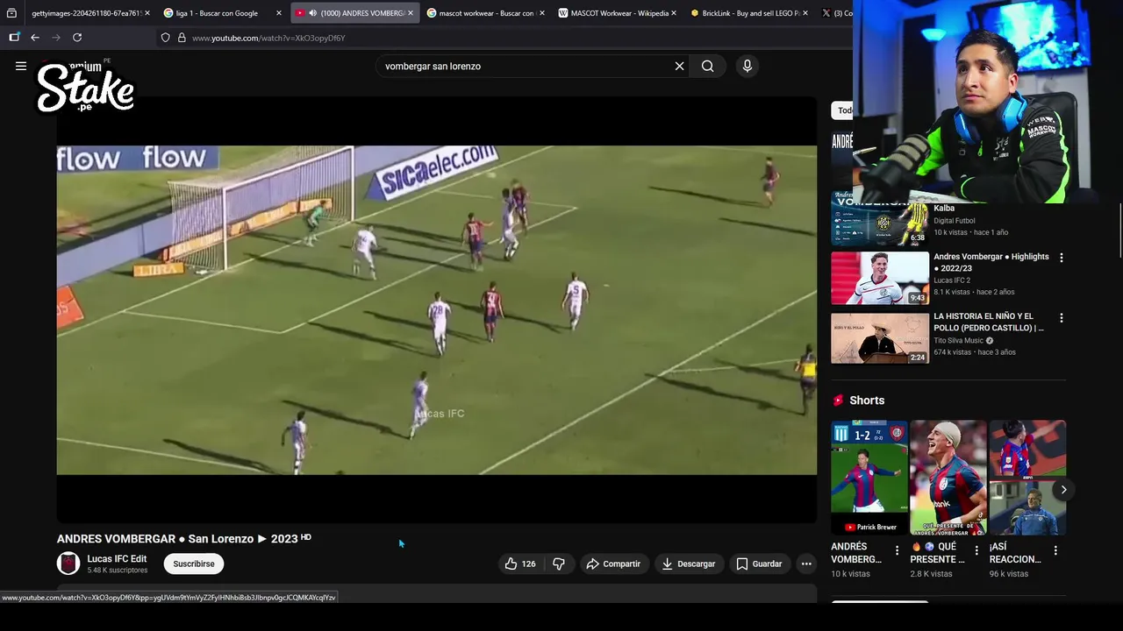Image resolution: width=1123 pixels, height=631 pixels.
Task: Open the QUÉ PRESENTE Shorts thumbnail
Action: (948, 478)
